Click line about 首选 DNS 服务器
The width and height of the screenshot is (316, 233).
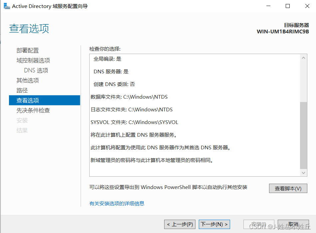click(160, 147)
